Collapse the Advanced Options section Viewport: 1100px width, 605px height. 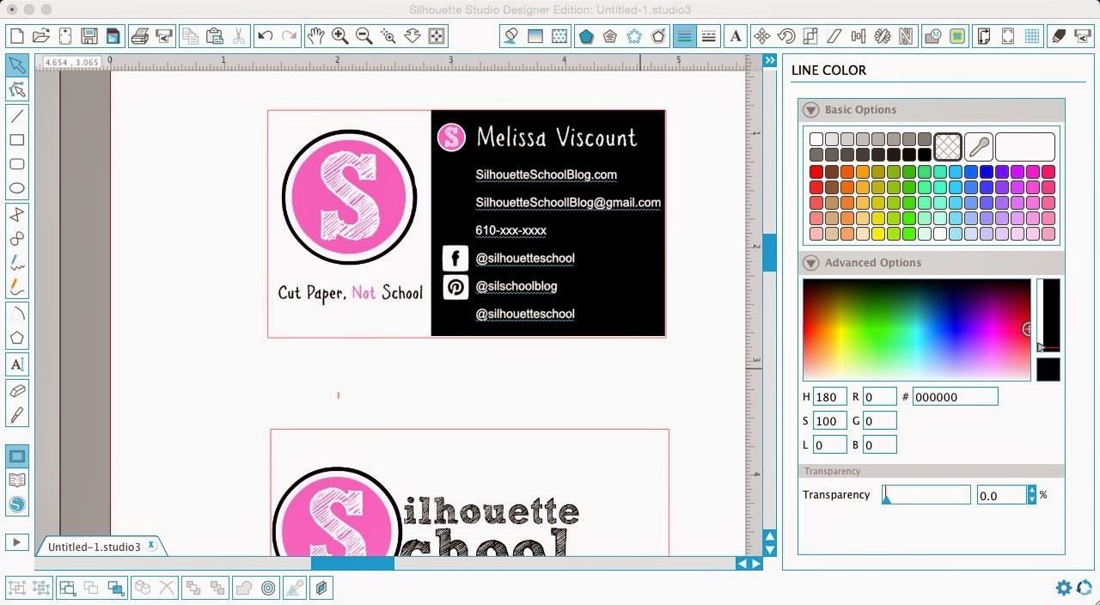click(810, 263)
